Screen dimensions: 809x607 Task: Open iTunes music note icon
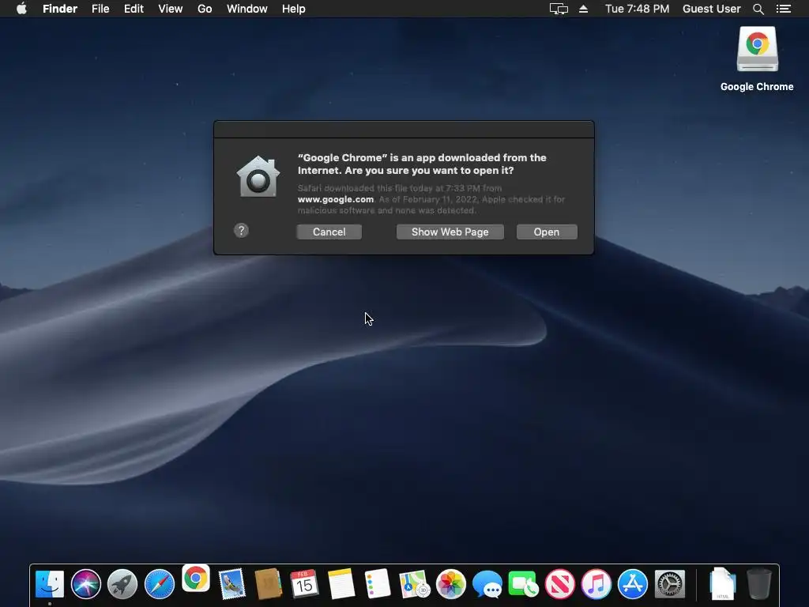[596, 584]
